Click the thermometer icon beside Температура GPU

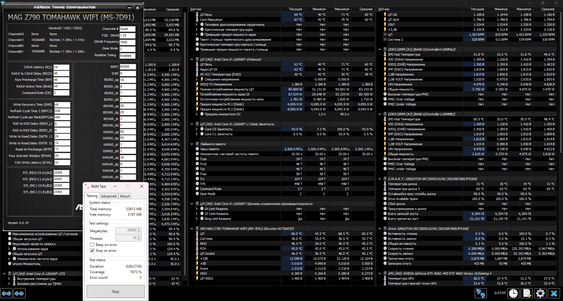[385, 278]
